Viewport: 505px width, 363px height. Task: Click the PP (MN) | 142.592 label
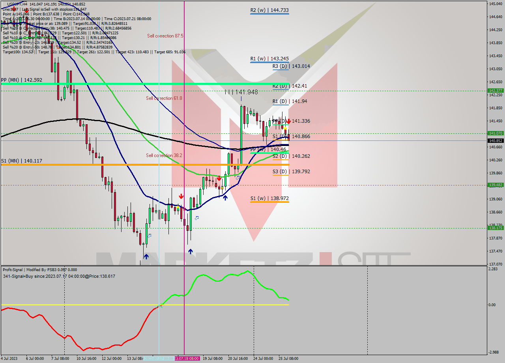click(x=21, y=80)
